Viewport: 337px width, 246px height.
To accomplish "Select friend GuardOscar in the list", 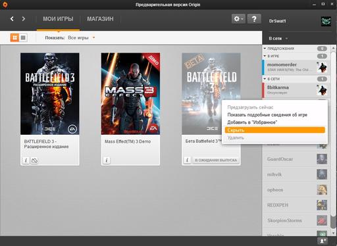I will click(x=296, y=159).
